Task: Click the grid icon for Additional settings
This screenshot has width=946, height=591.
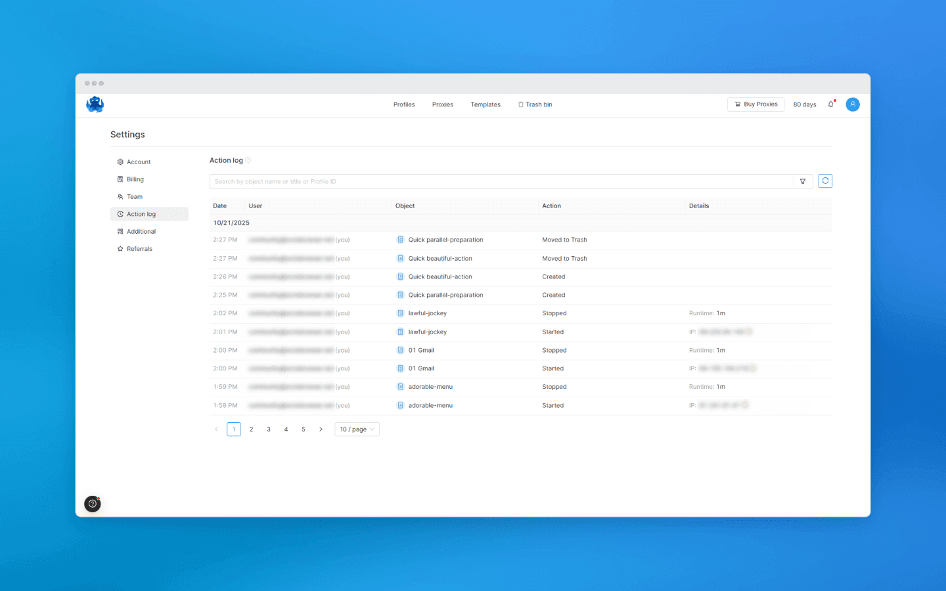Action: [x=120, y=231]
